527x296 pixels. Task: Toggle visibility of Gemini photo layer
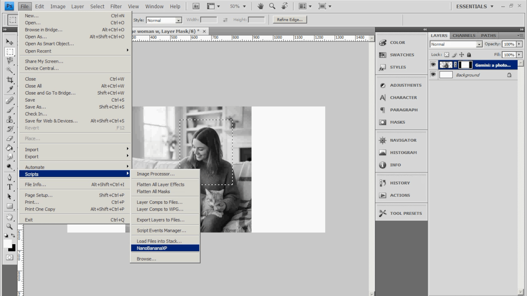coord(433,65)
